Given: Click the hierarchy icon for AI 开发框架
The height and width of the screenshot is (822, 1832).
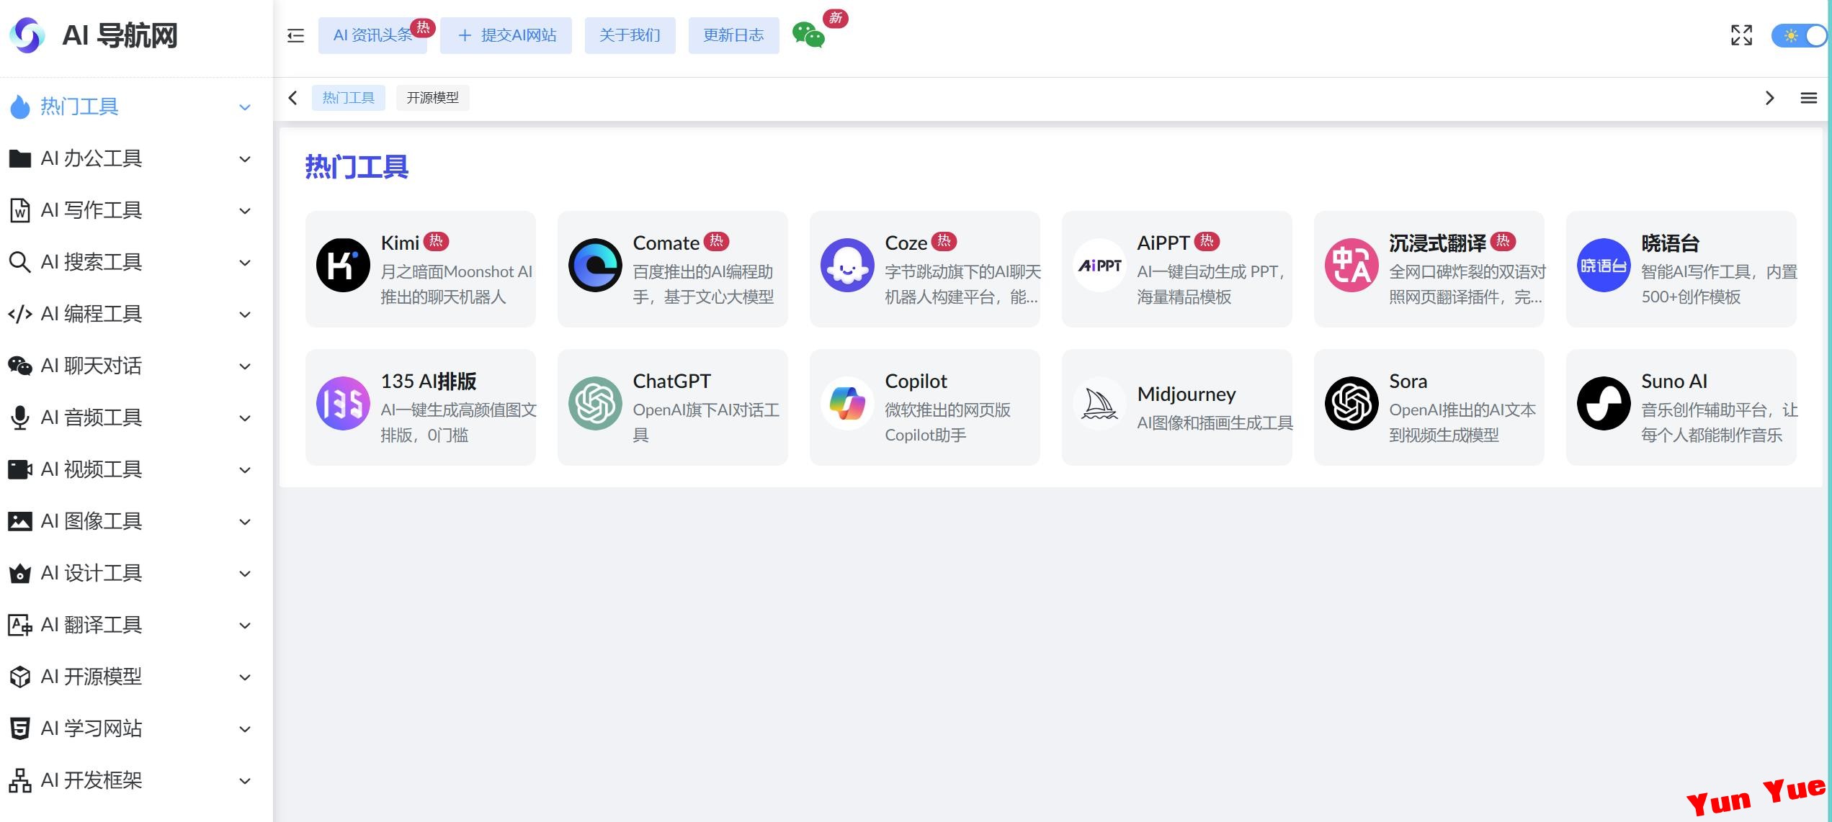Looking at the screenshot, I should click(20, 780).
